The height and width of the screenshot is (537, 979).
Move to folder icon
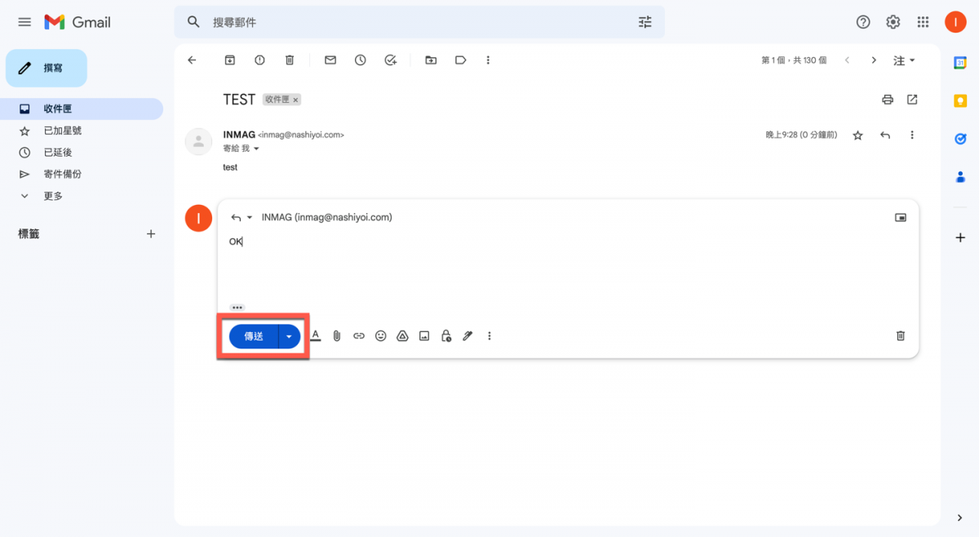point(431,60)
